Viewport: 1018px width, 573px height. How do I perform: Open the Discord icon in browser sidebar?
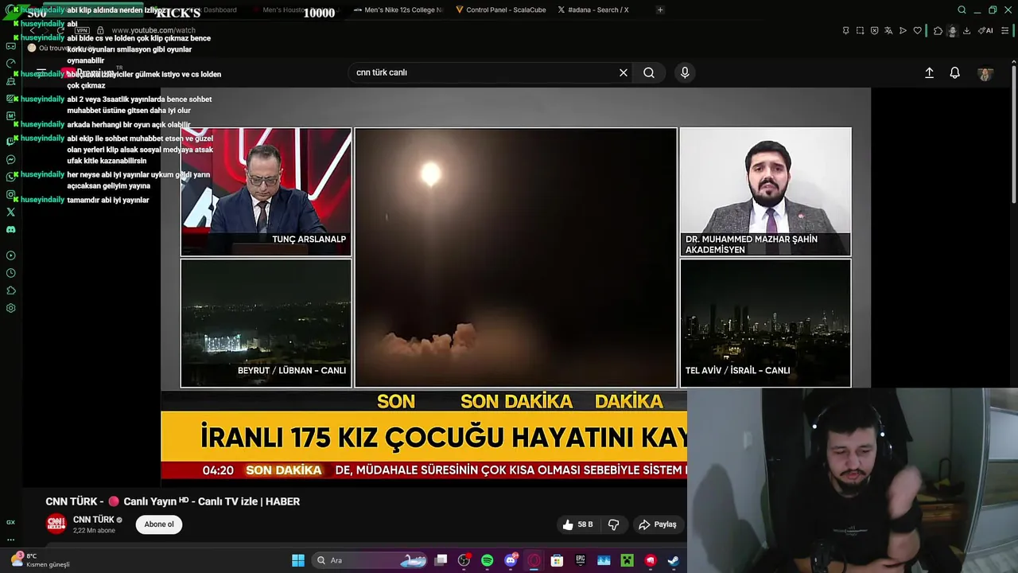pyautogui.click(x=10, y=229)
